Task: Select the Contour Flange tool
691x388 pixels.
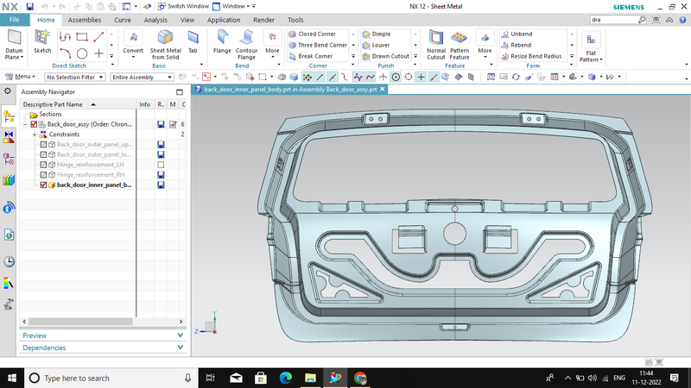Action: [x=246, y=45]
